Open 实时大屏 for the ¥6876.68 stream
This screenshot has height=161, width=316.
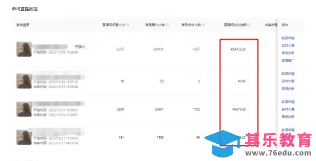click(288, 109)
